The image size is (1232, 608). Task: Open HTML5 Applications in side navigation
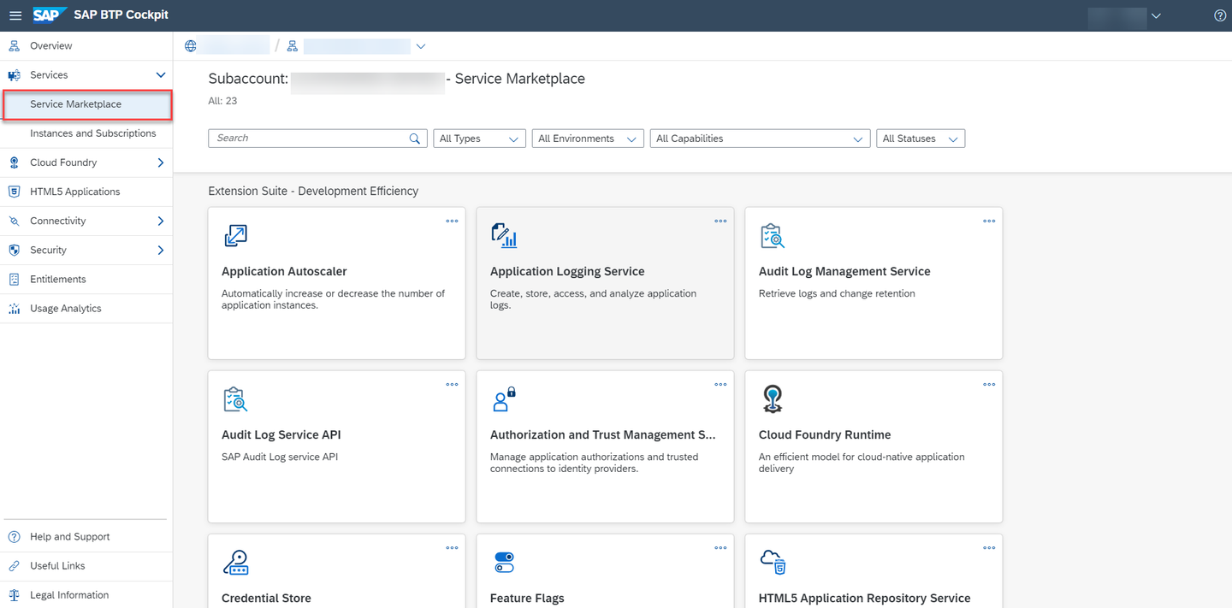(86, 192)
